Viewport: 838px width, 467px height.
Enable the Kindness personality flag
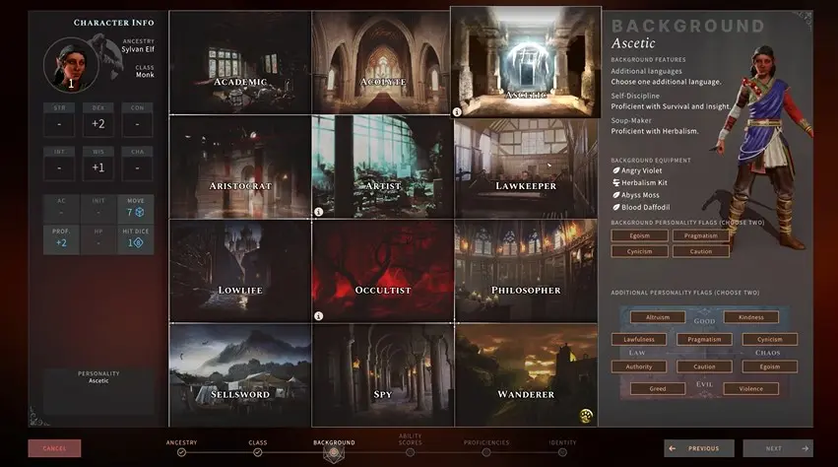pos(750,317)
